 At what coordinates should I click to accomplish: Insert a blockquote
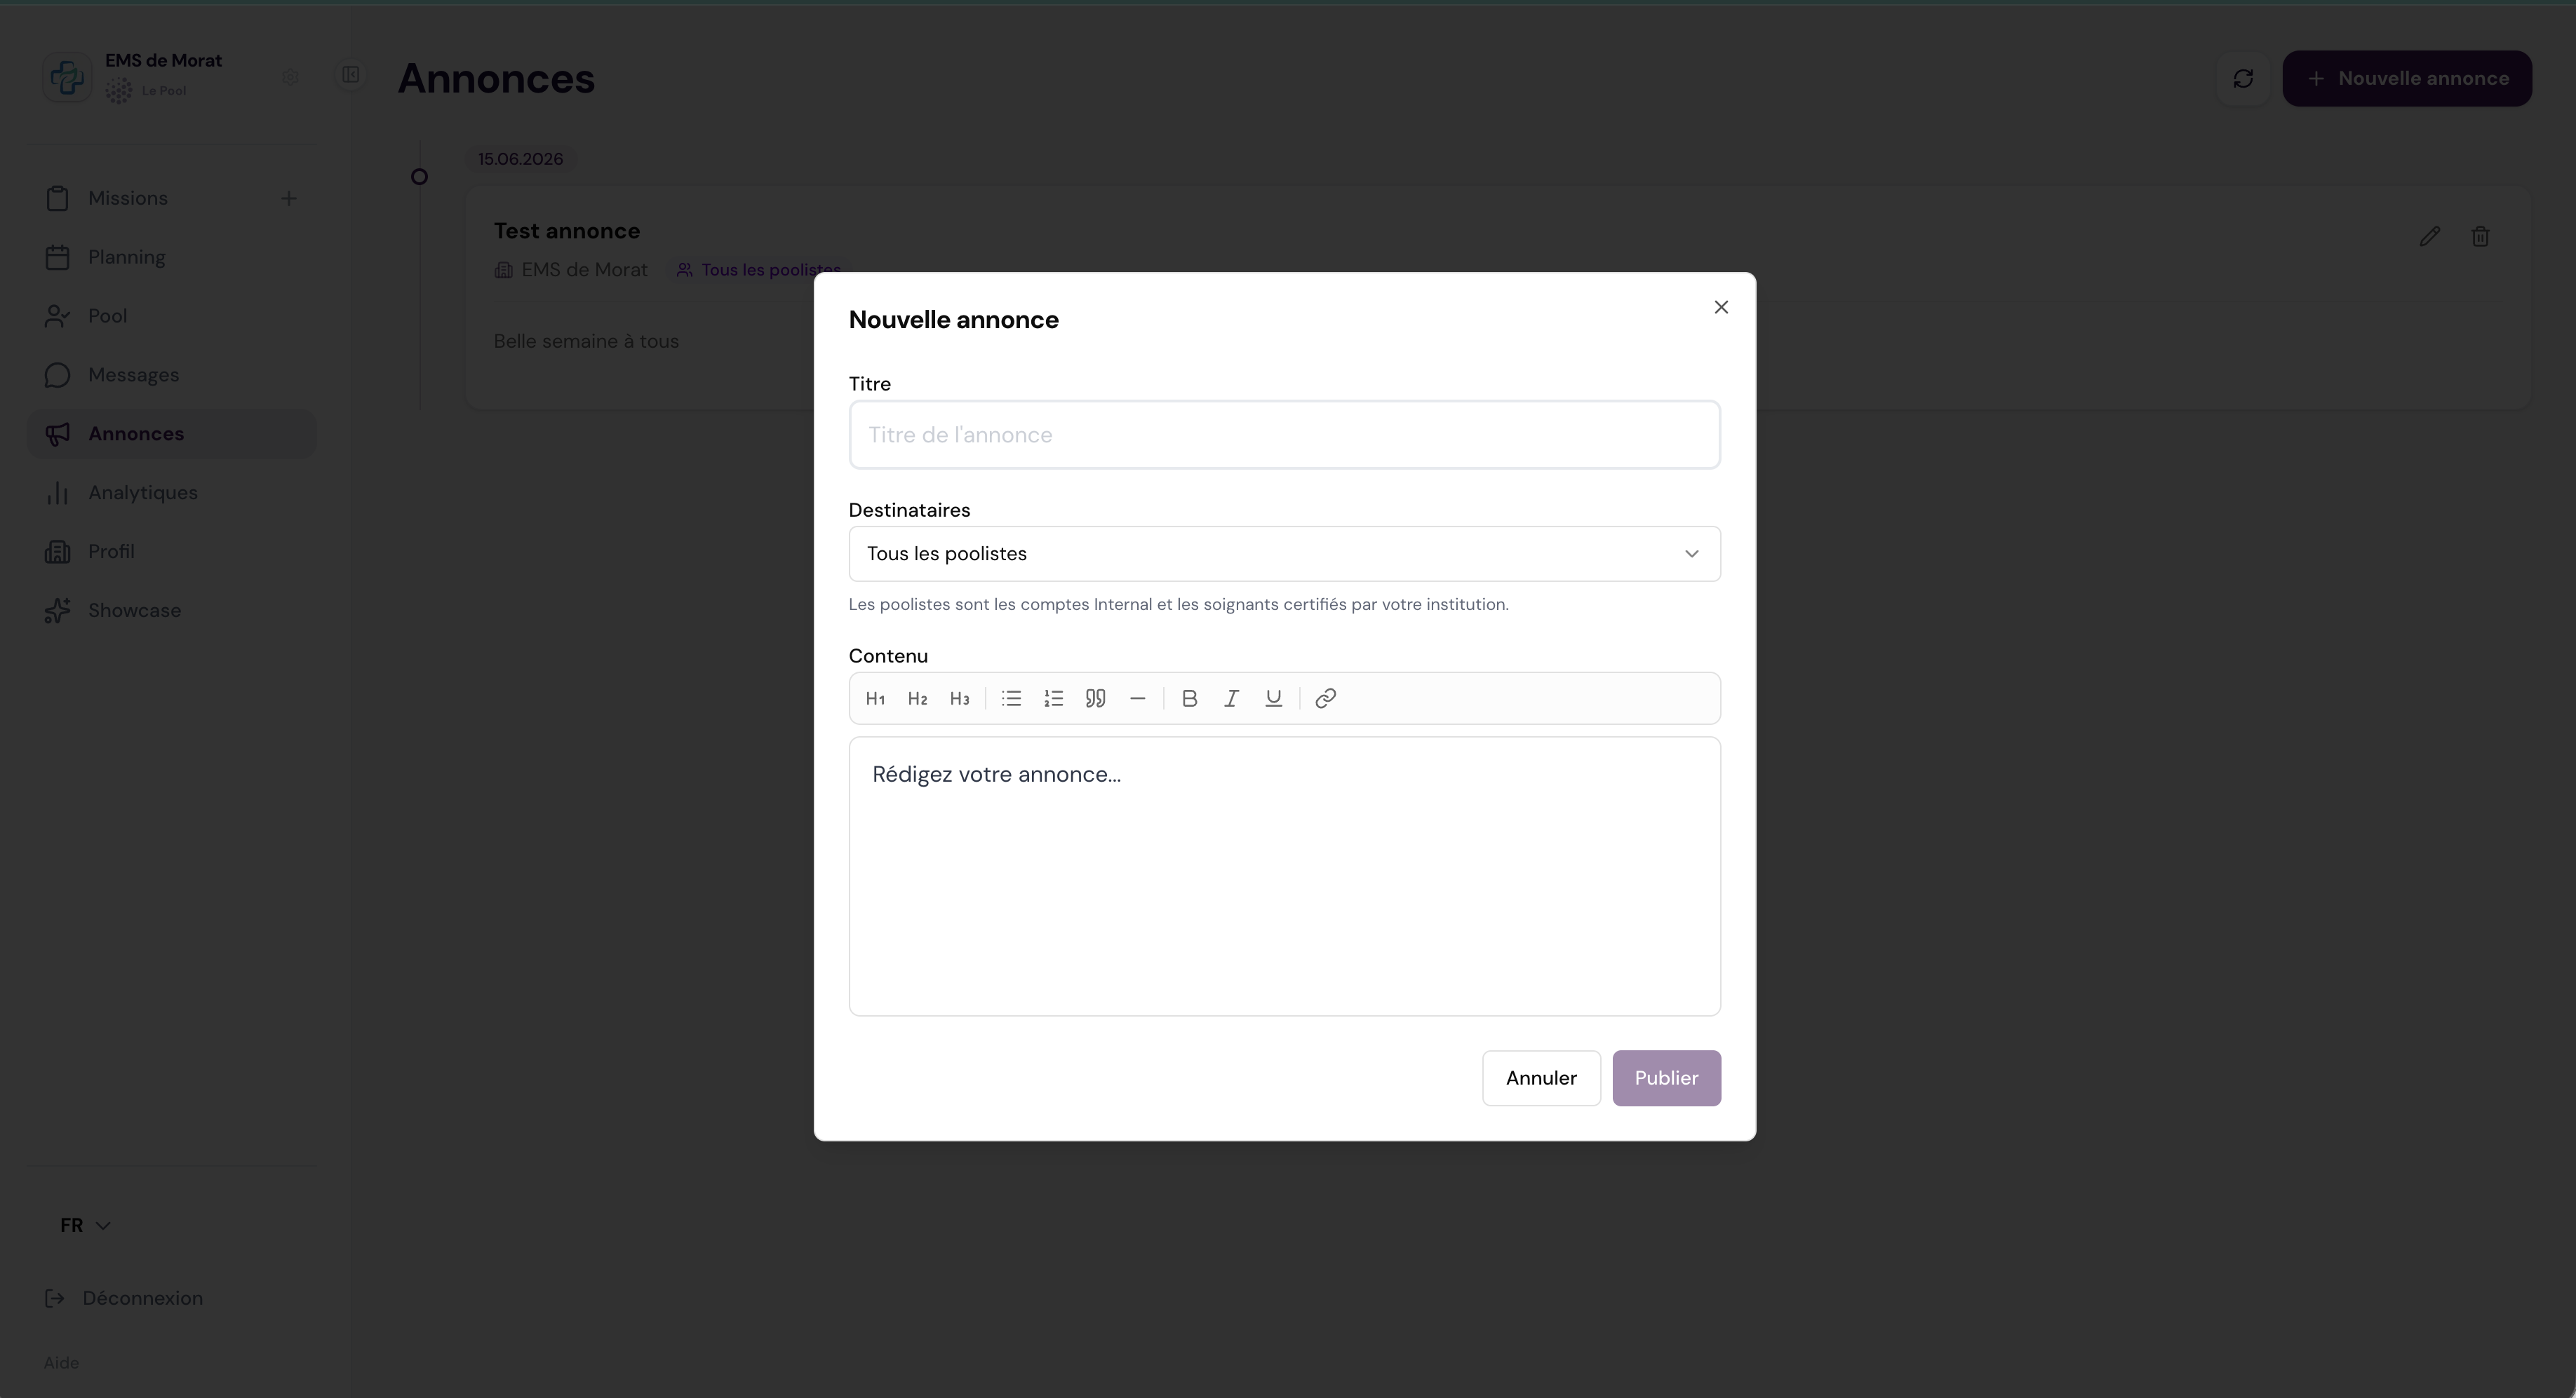point(1095,698)
